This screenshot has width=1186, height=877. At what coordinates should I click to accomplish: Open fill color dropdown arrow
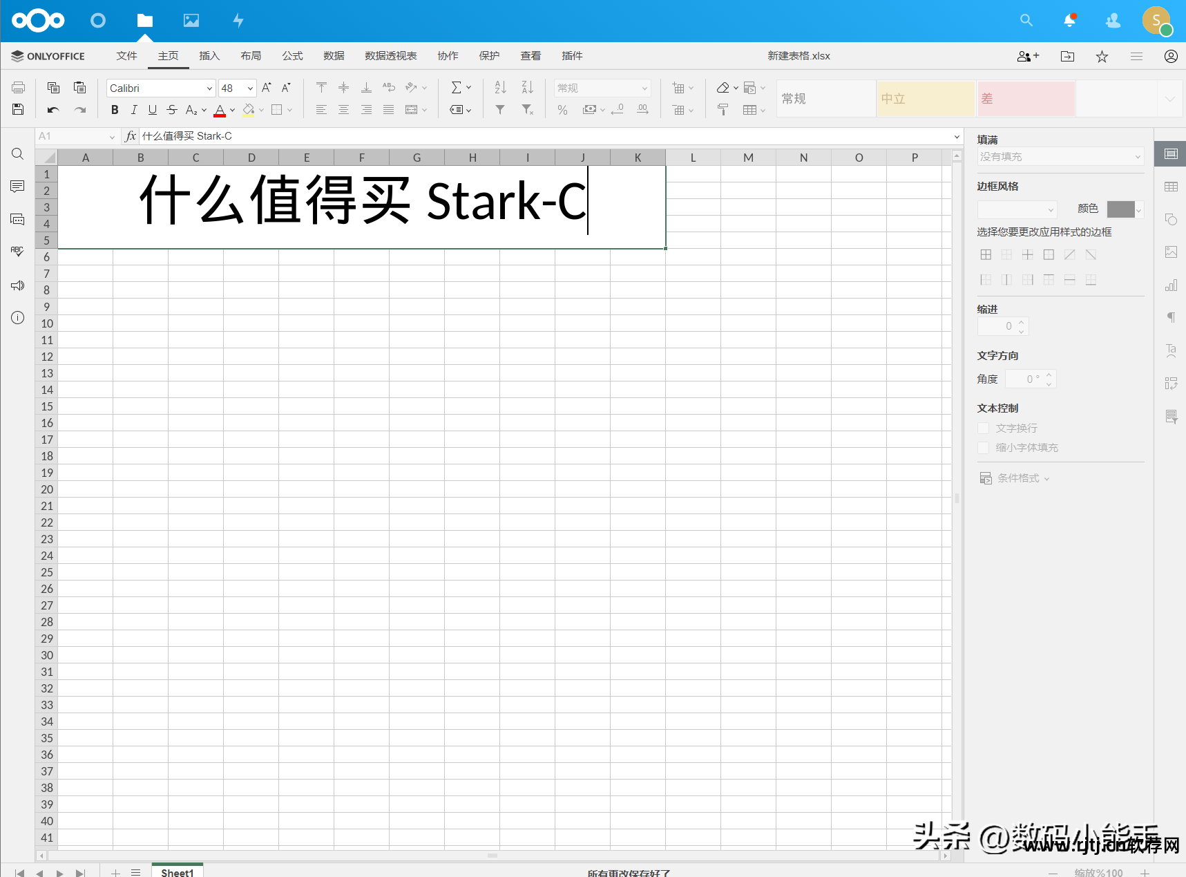tap(262, 110)
